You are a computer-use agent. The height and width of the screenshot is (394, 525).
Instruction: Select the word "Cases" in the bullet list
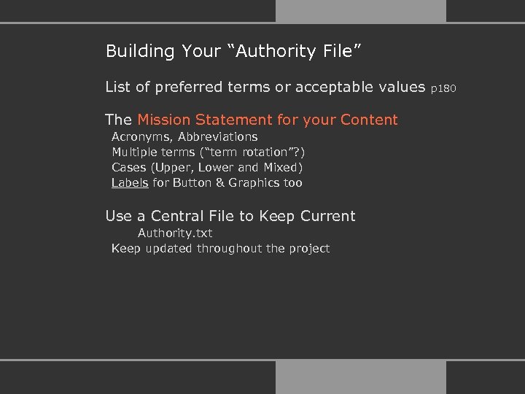[128, 167]
